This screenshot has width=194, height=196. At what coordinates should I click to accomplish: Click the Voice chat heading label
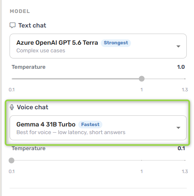32,107
